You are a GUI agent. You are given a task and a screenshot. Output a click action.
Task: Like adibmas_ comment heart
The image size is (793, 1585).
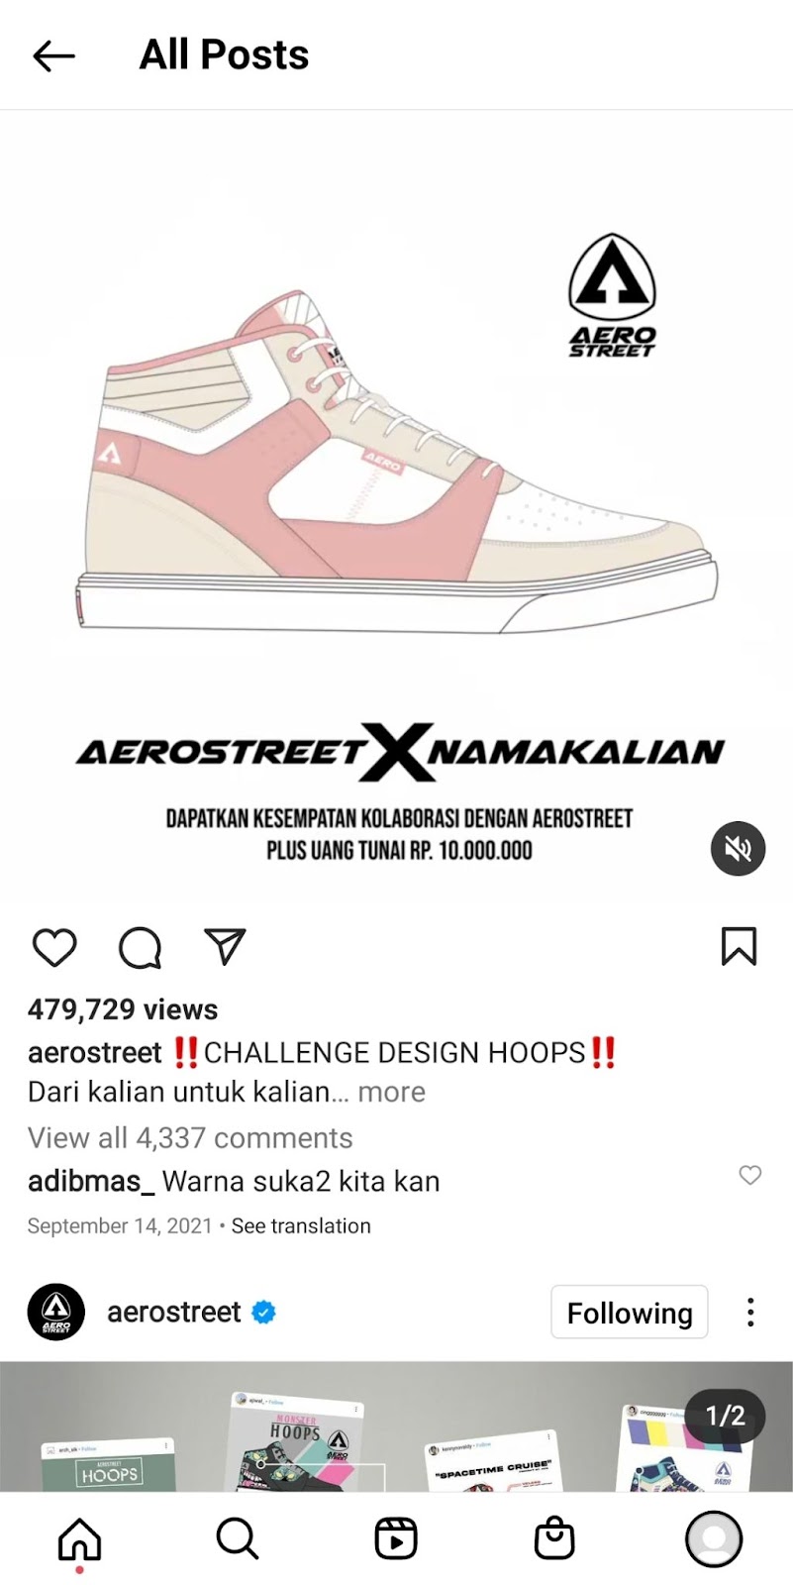[750, 1175]
